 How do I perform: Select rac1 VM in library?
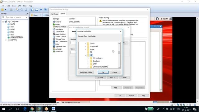tap(12, 27)
